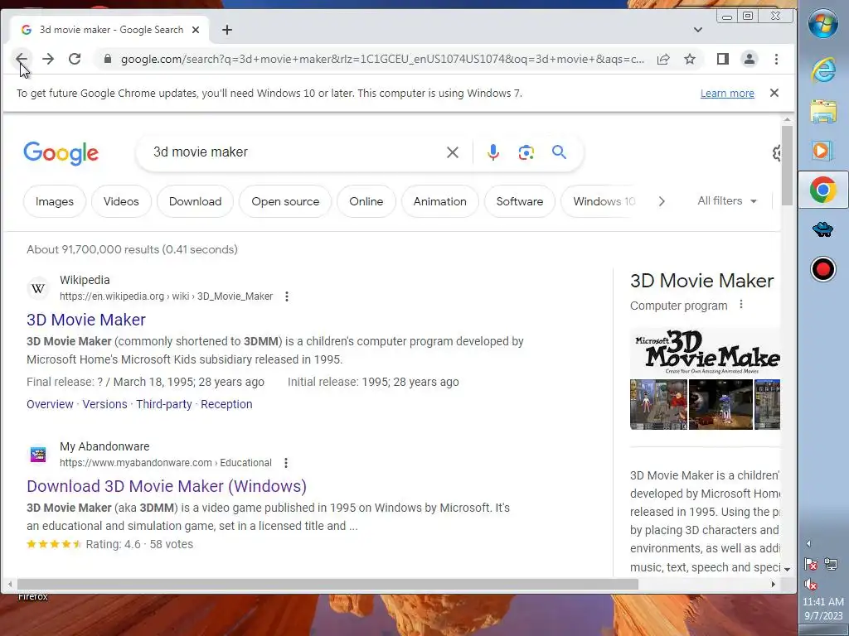Open Chrome three-dot menu
This screenshot has width=849, height=636.
click(776, 59)
